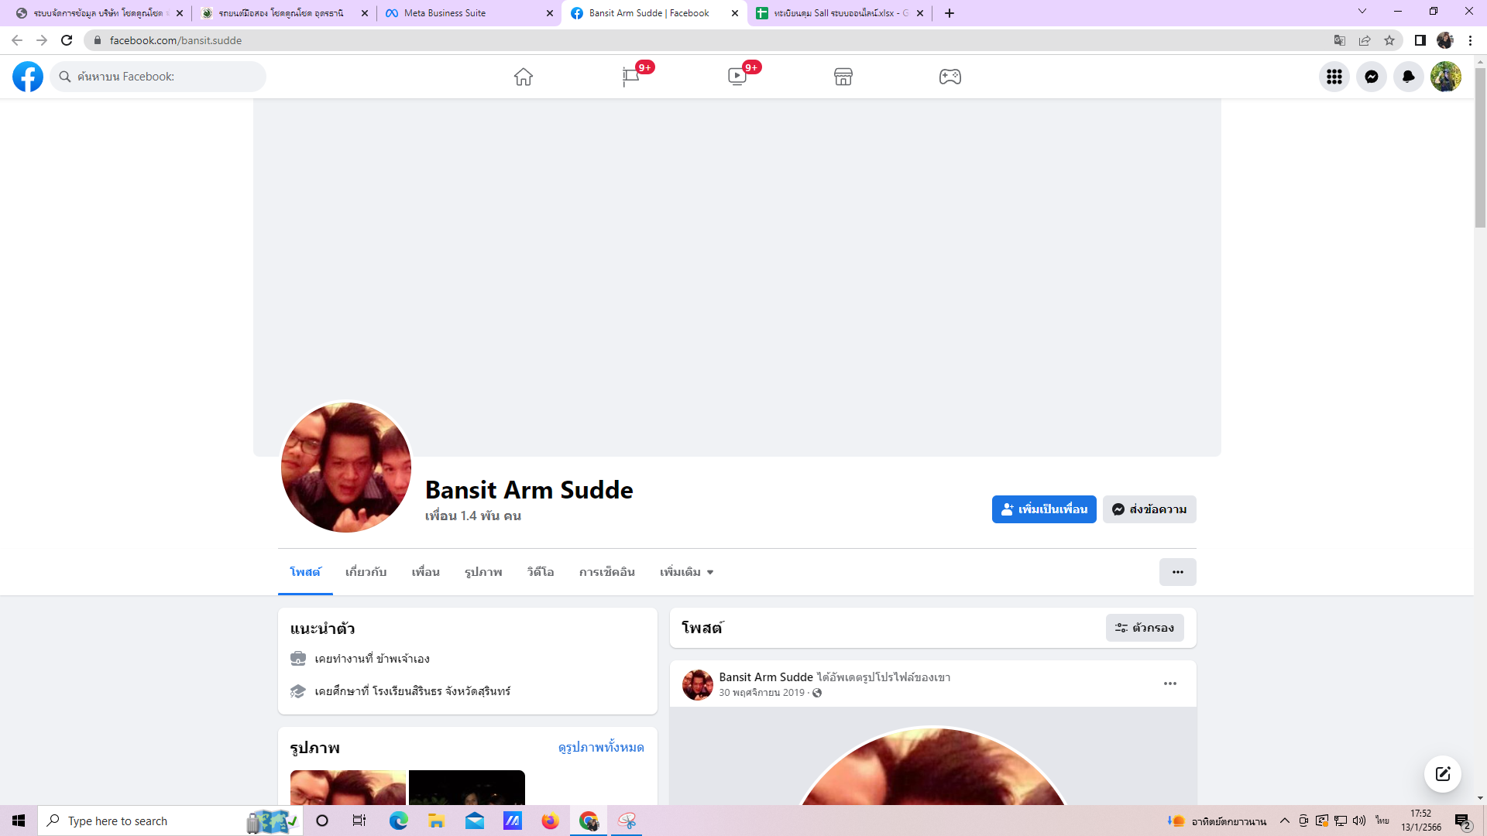Click the floating compose message icon
This screenshot has height=836, width=1487.
pos(1443,774)
